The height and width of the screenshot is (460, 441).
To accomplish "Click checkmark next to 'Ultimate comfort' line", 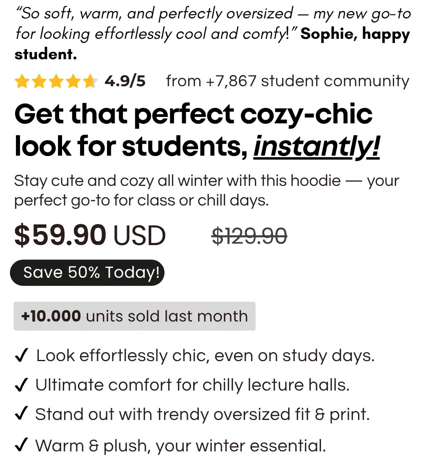I will point(21,385).
